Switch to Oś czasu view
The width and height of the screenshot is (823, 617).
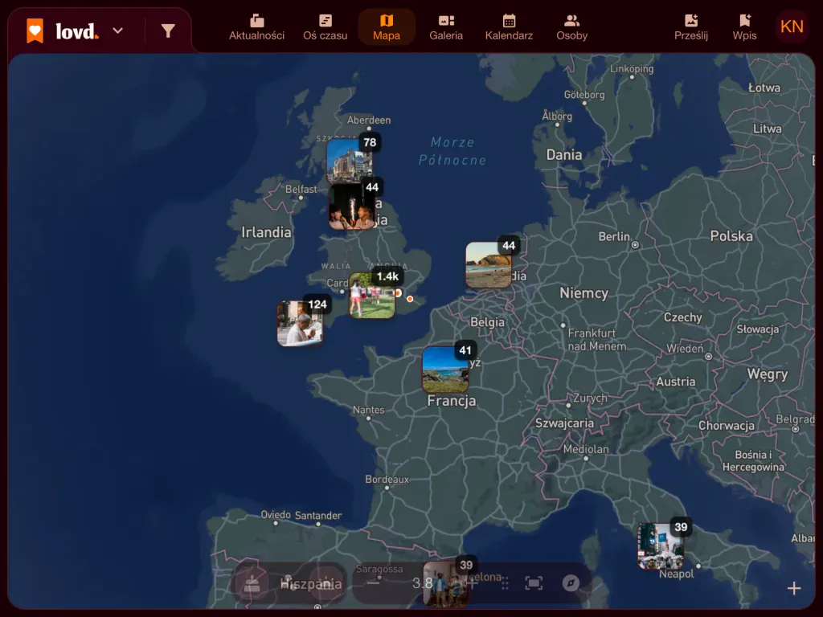325,28
